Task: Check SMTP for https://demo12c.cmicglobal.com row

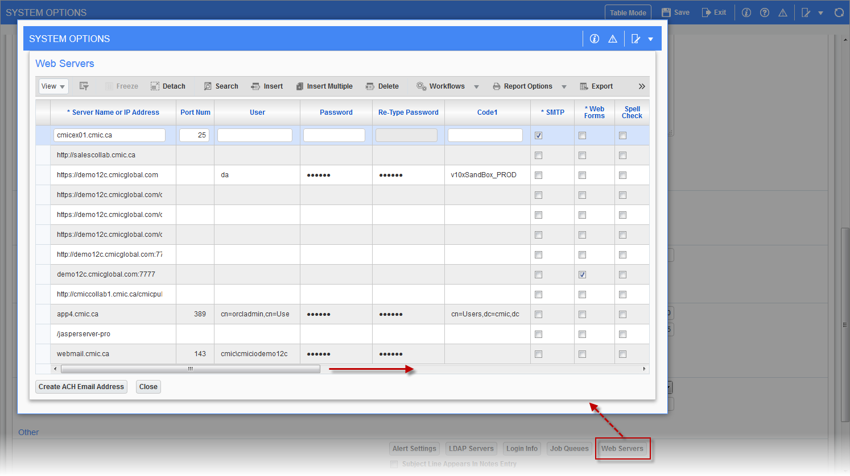Action: [539, 175]
